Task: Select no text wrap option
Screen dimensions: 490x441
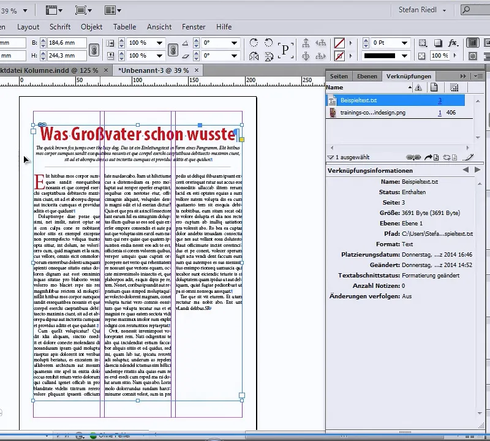Action: point(472,43)
